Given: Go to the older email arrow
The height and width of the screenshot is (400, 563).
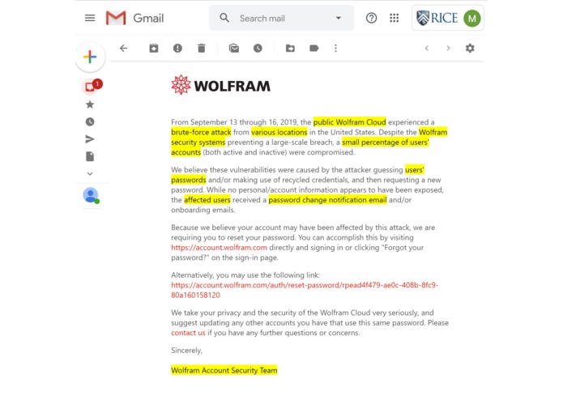Looking at the screenshot, I should (x=448, y=48).
